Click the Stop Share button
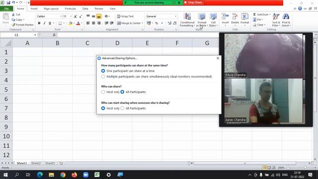The width and height of the screenshot is (318, 179). click(x=193, y=2)
